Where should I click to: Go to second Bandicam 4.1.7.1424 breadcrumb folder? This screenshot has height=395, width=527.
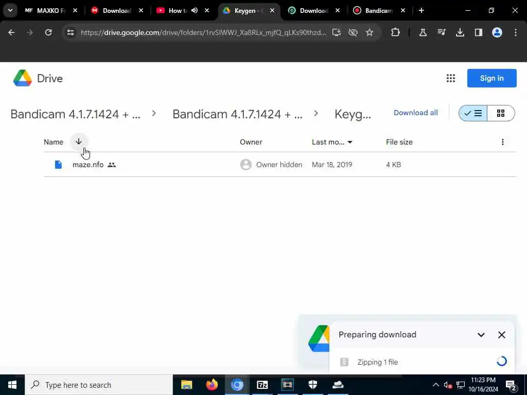point(237,114)
